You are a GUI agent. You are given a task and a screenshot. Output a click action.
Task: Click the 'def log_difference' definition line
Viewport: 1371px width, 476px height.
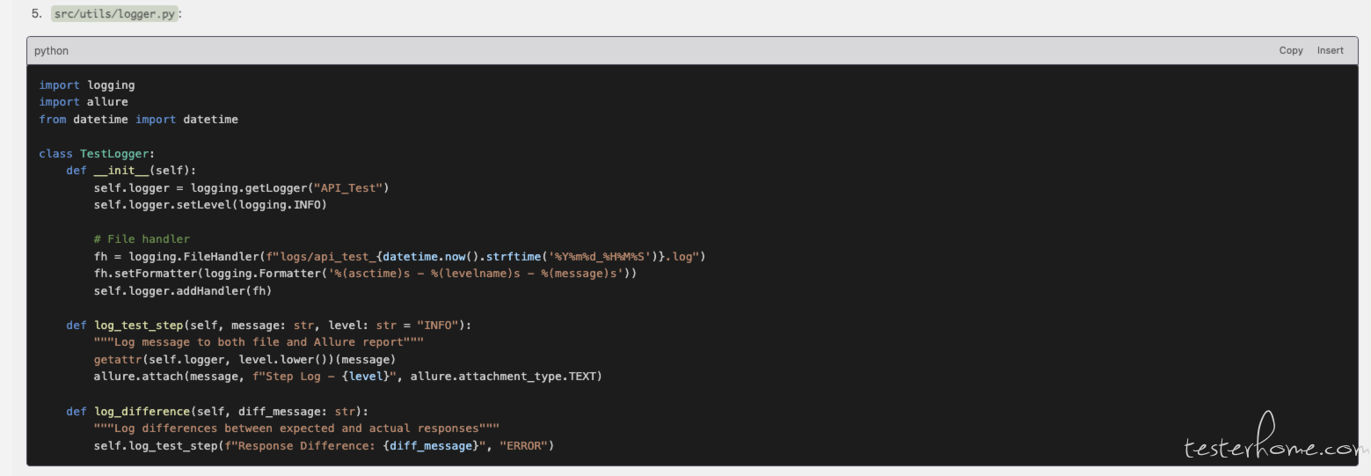[x=217, y=411]
